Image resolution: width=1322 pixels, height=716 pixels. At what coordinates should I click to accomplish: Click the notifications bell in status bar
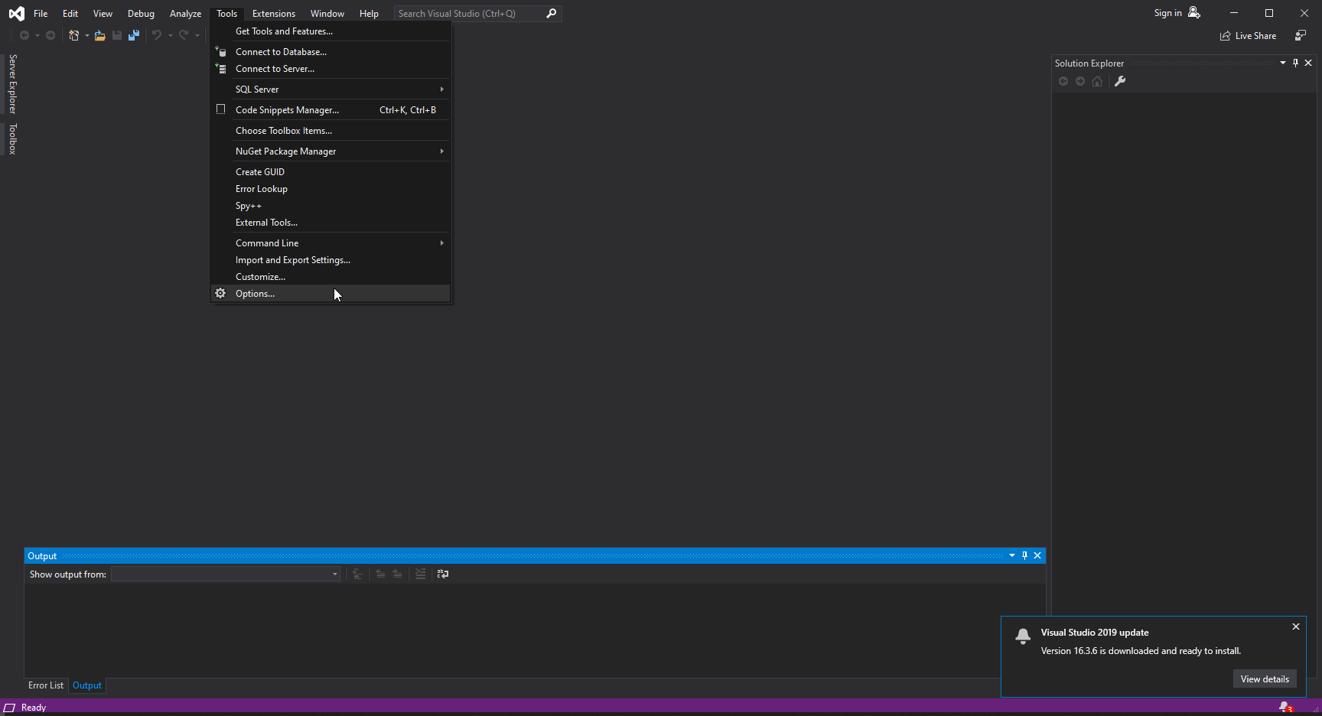pyautogui.click(x=1285, y=708)
